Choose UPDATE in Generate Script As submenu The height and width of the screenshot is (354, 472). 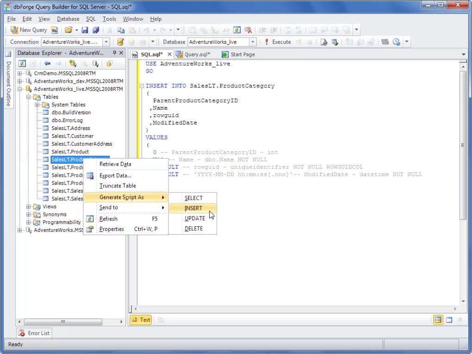[x=193, y=218]
